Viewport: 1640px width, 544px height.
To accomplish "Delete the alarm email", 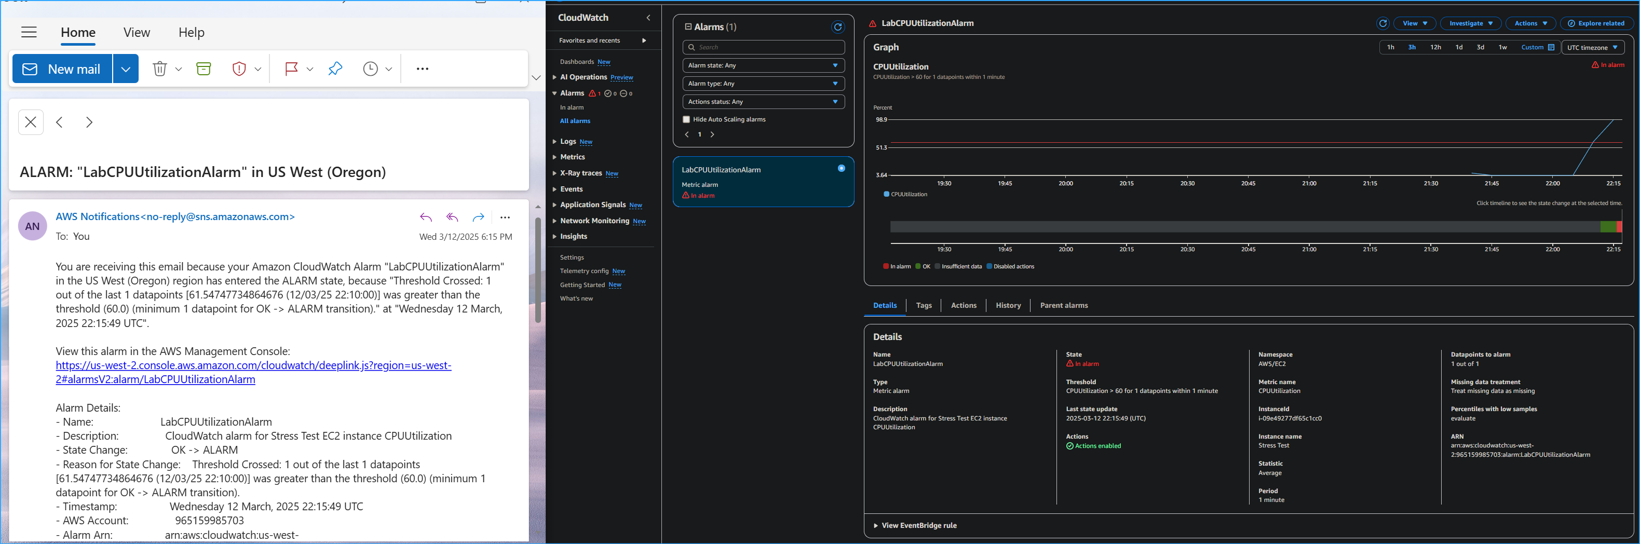I will tap(159, 68).
